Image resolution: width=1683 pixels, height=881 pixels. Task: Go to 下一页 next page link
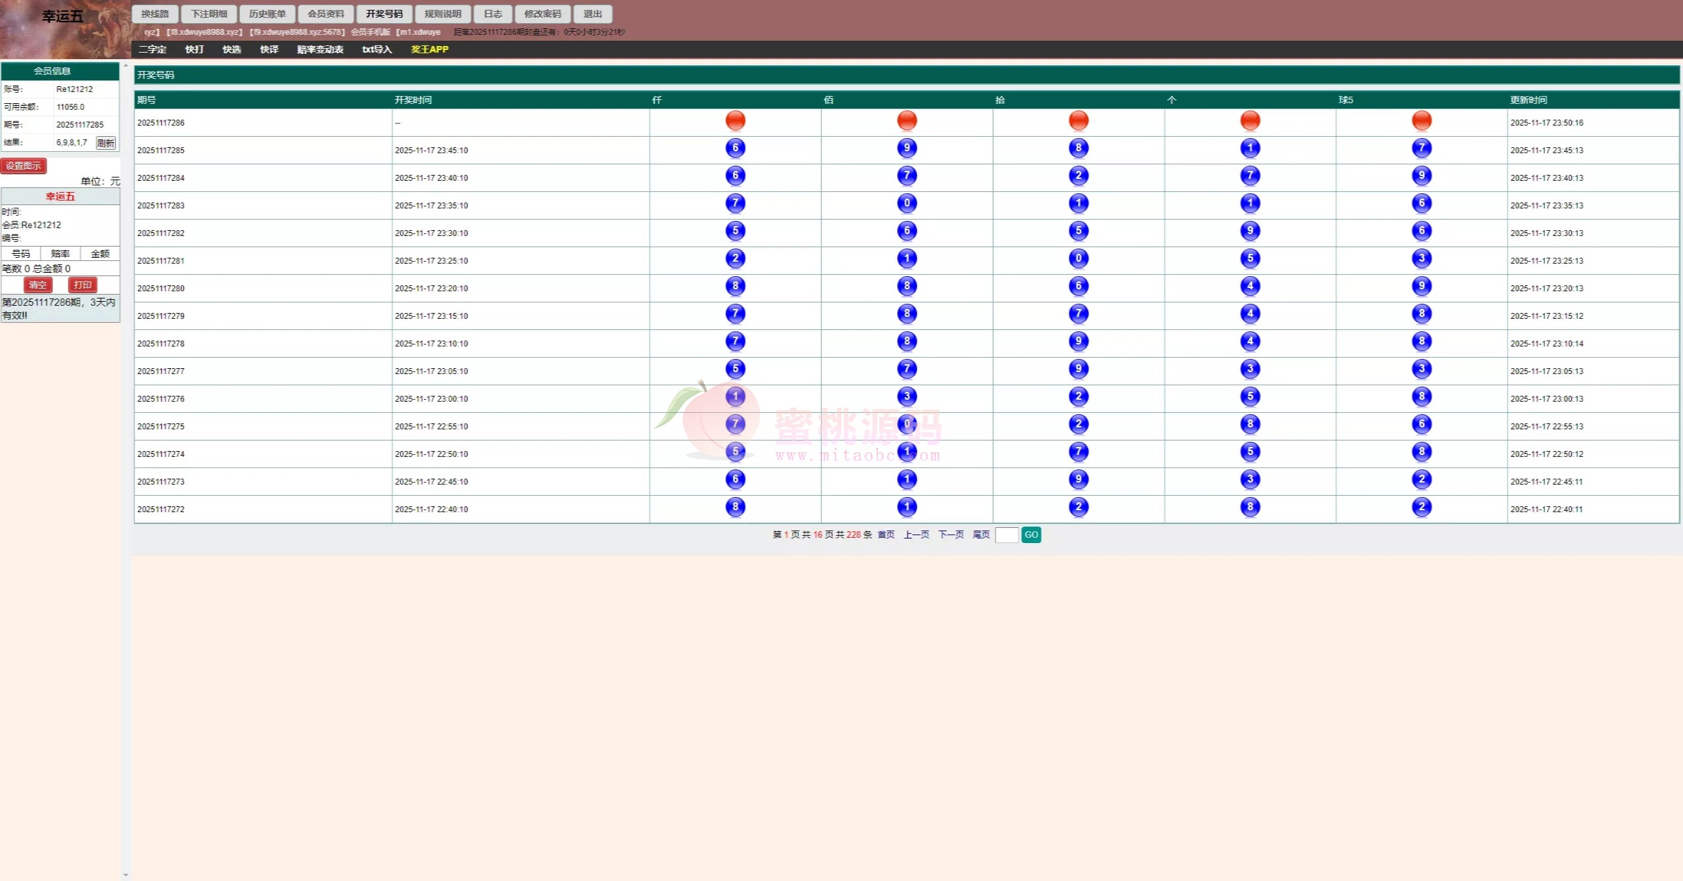point(950,535)
